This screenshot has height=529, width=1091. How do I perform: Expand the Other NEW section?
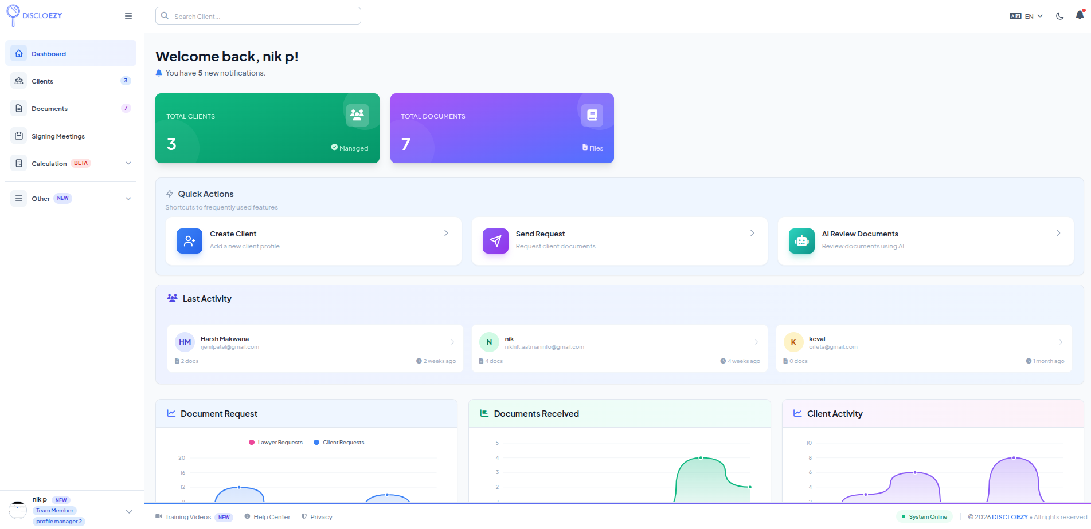(128, 198)
